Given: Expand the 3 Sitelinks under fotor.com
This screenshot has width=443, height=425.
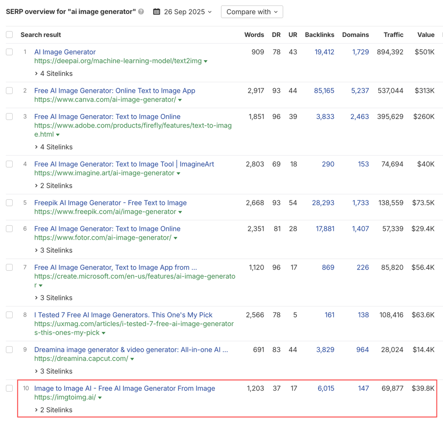Looking at the screenshot, I should (54, 250).
